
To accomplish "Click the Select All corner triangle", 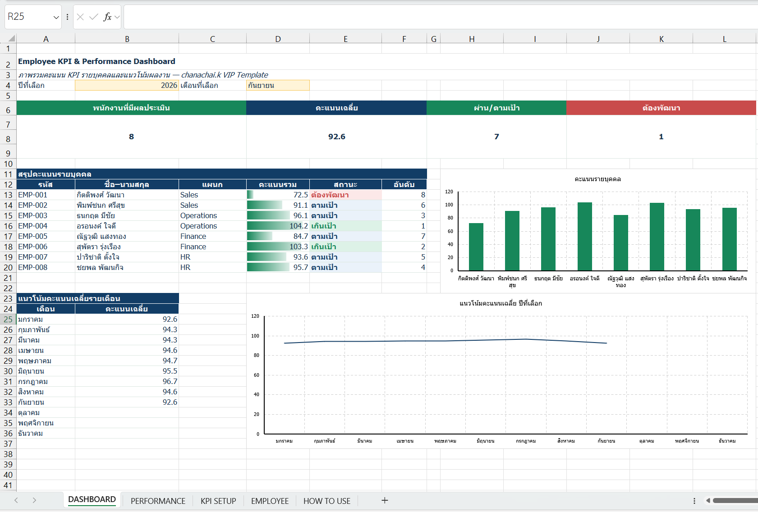I will (x=11, y=38).
